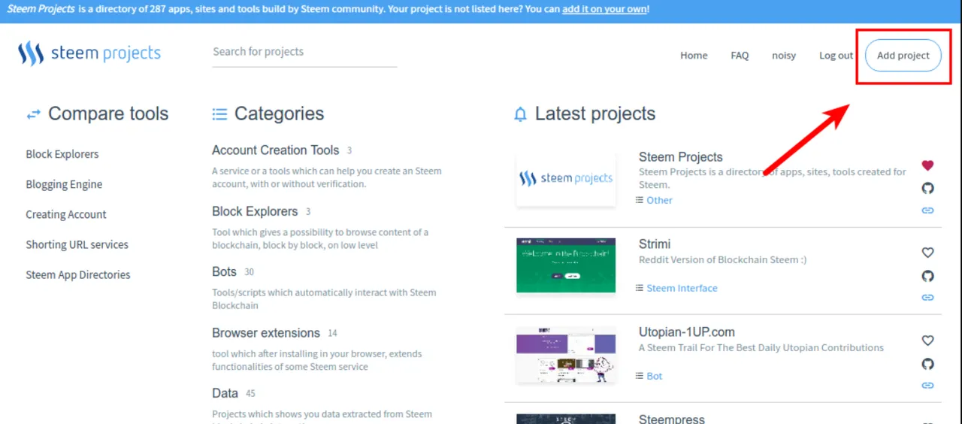Click the steem projects logo
962x424 pixels.
click(89, 53)
